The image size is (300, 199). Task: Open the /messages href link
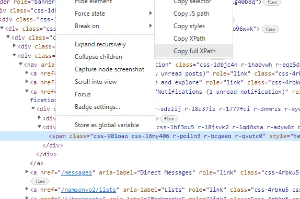(76, 173)
